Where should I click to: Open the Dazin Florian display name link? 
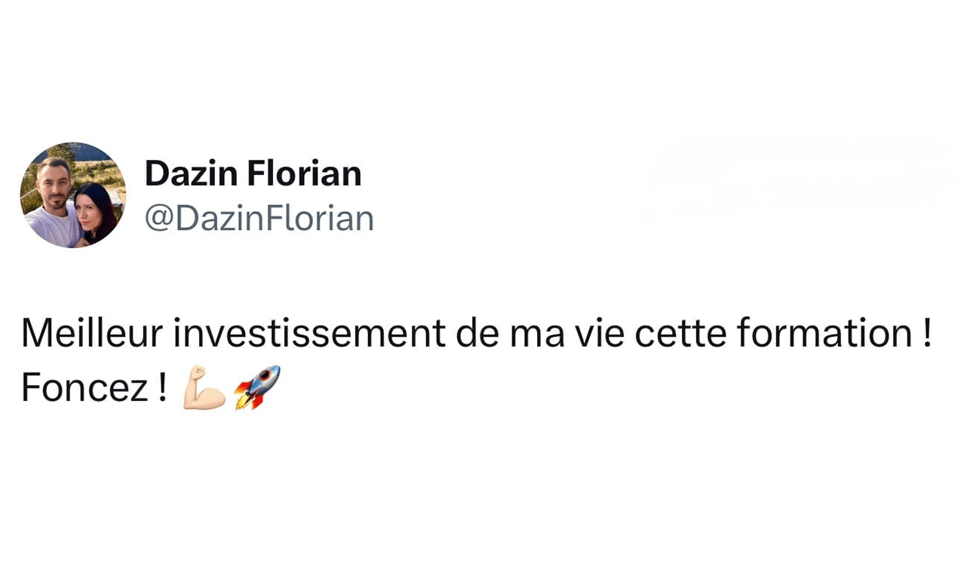tap(253, 174)
